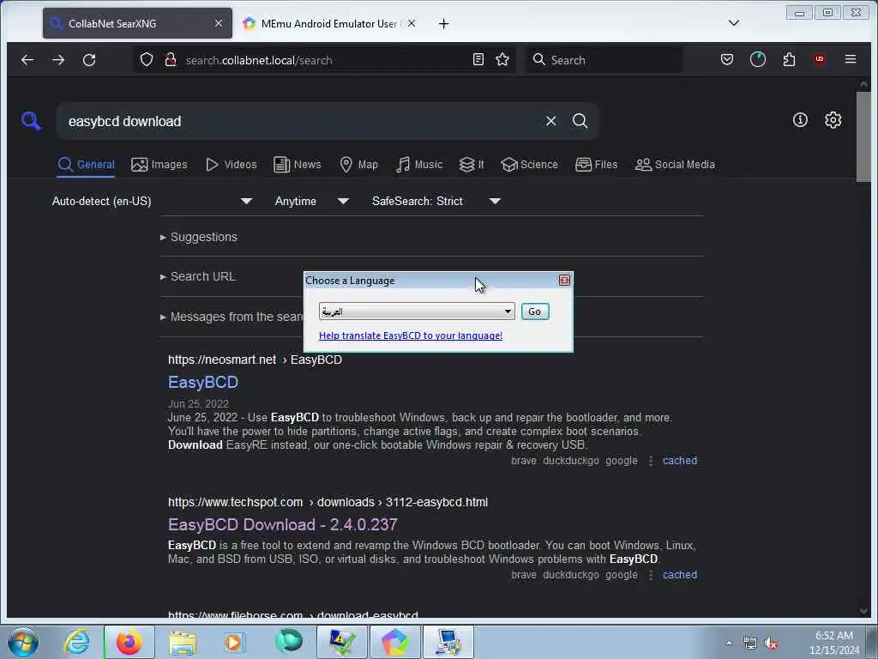
Task: Click the padlock site security icon
Action: click(171, 59)
